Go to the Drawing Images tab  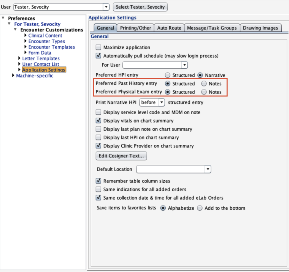click(260, 28)
